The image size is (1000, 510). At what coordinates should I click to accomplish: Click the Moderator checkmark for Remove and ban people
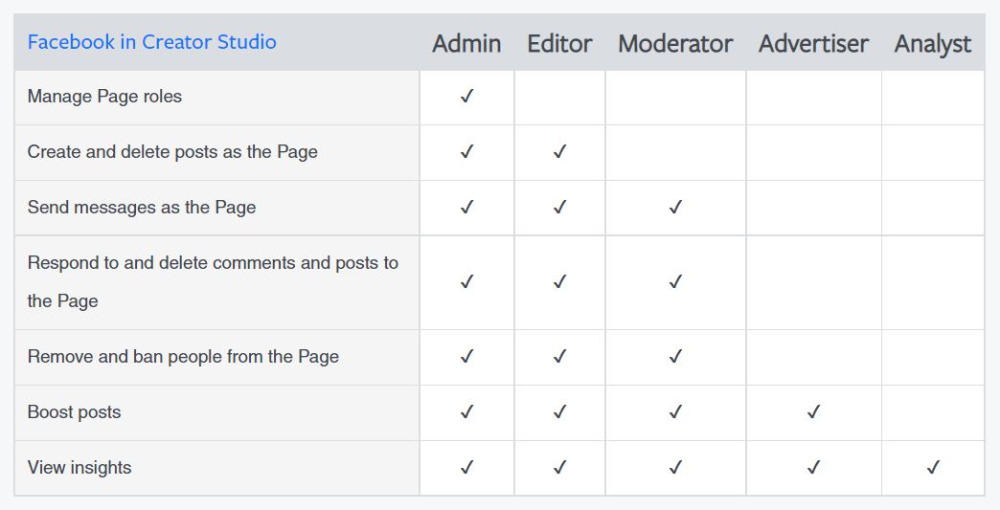pyautogui.click(x=675, y=357)
